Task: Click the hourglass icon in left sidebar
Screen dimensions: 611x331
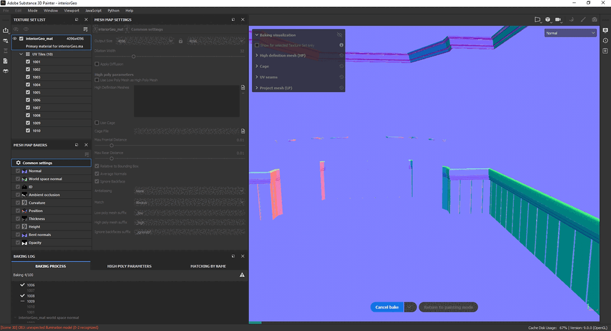Action: [6, 50]
